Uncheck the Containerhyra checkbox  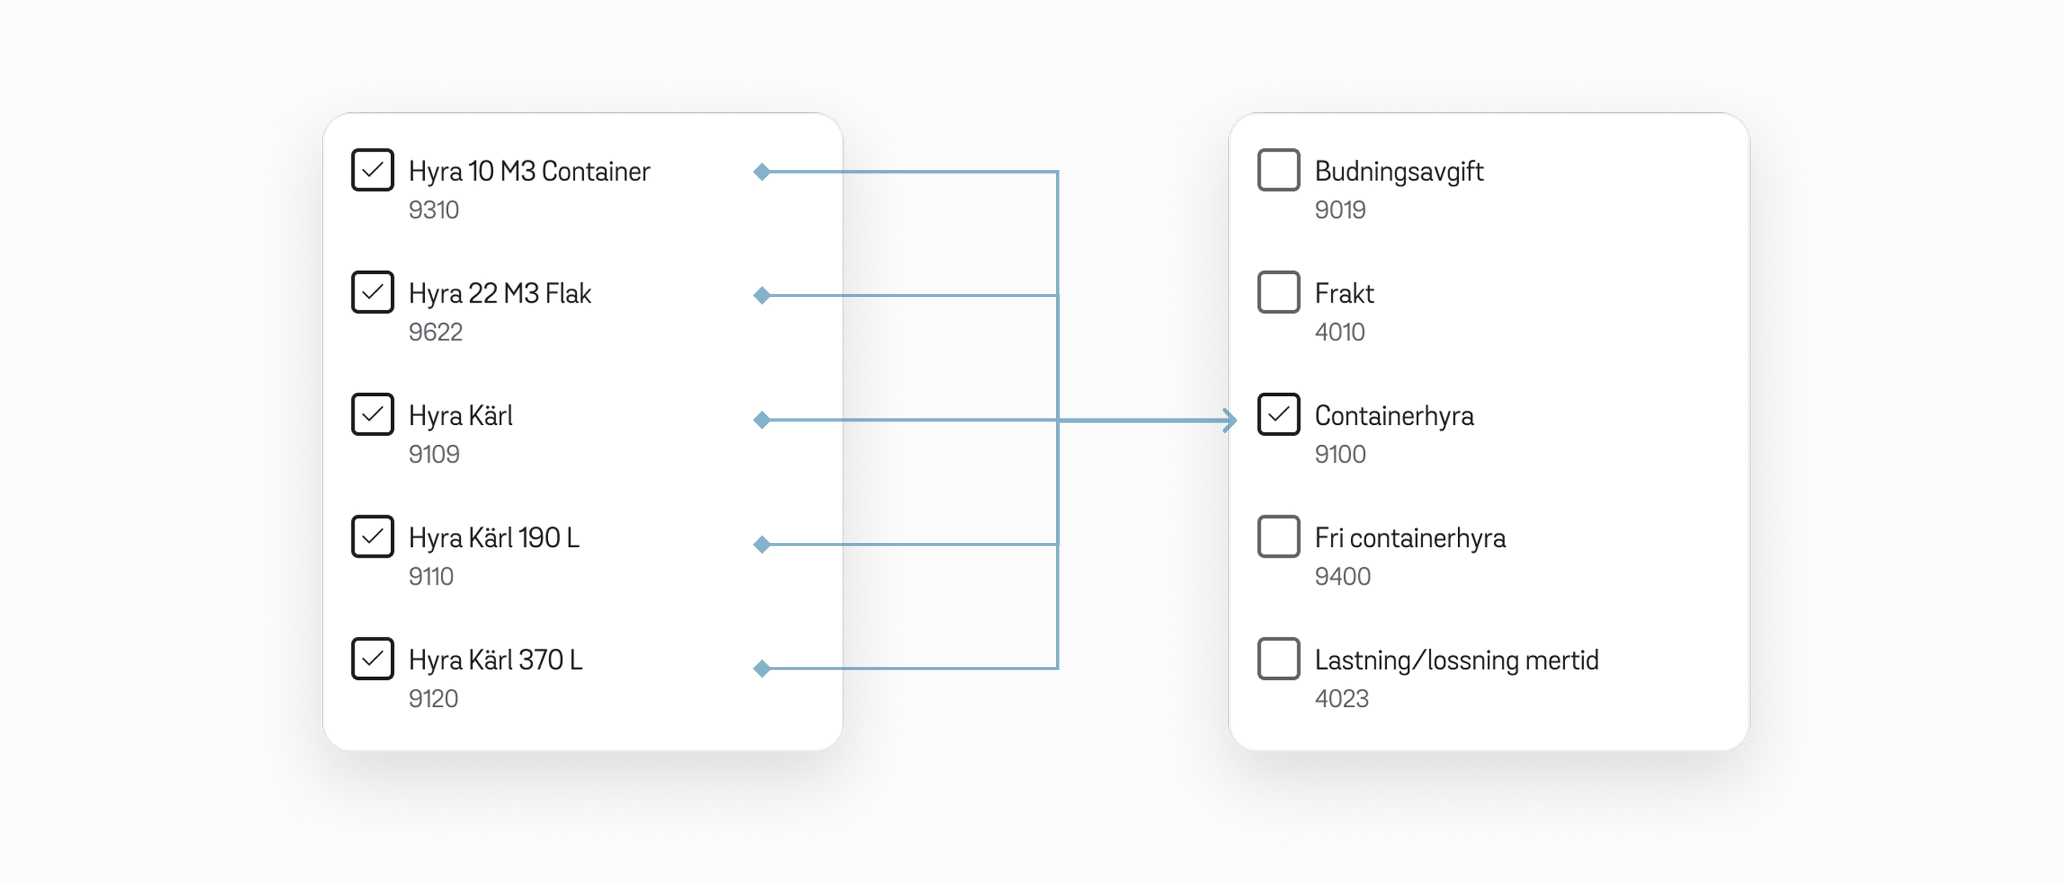[x=1278, y=414]
